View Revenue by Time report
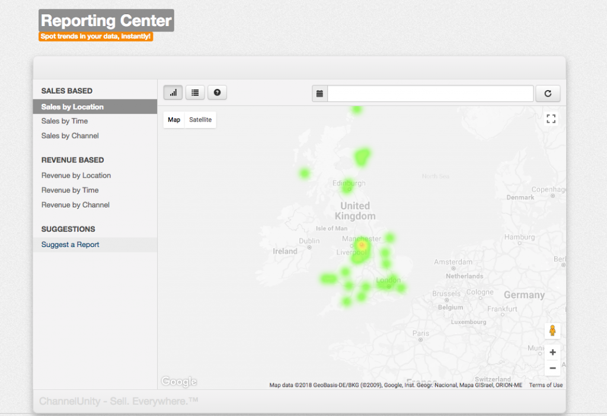The height and width of the screenshot is (416, 607). [x=70, y=190]
